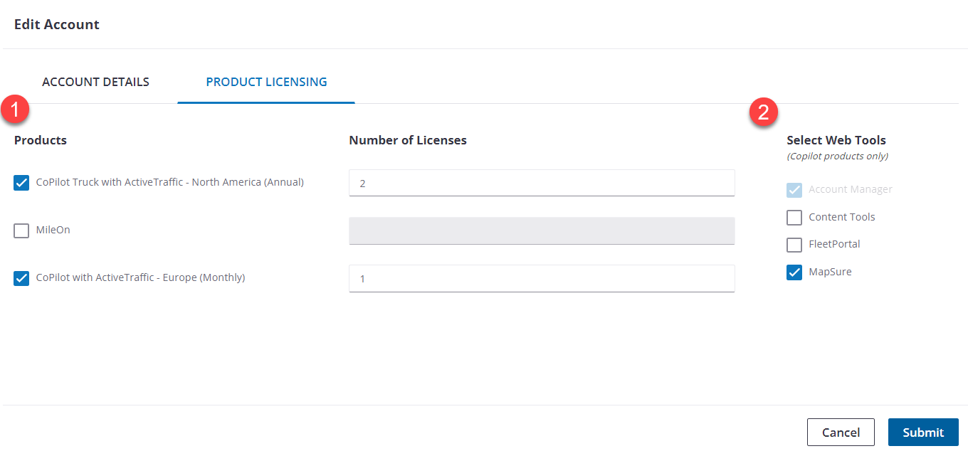Image resolution: width=968 pixels, height=456 pixels.
Task: Check the FleetPortal checkbox
Action: [794, 245]
